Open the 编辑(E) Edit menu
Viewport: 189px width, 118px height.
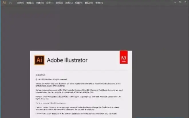[x=30, y=3]
